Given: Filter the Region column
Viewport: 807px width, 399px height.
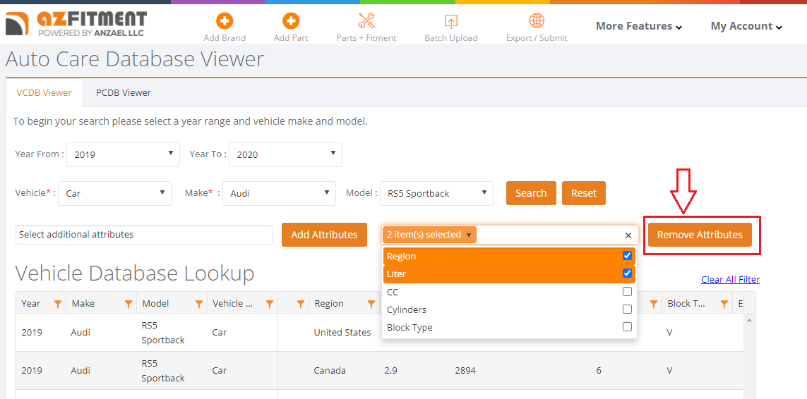Looking at the screenshot, I should point(371,304).
